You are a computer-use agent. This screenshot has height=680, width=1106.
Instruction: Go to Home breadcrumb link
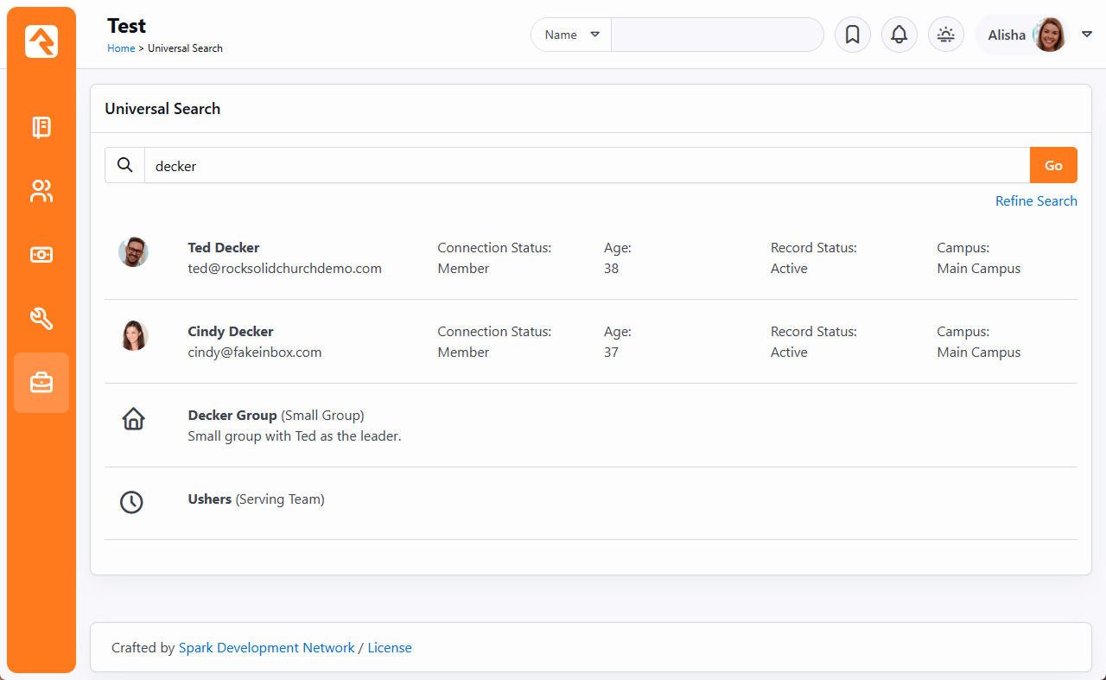(121, 48)
